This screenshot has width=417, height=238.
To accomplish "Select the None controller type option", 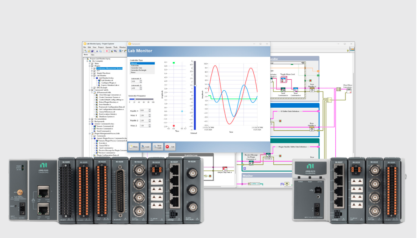I will click(143, 73).
